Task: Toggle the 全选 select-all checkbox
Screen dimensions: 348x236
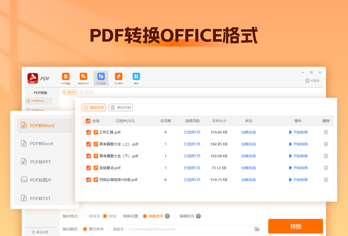Action: (88, 121)
